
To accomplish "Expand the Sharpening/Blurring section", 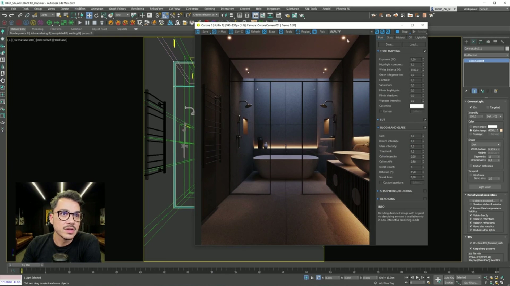I will click(x=396, y=191).
